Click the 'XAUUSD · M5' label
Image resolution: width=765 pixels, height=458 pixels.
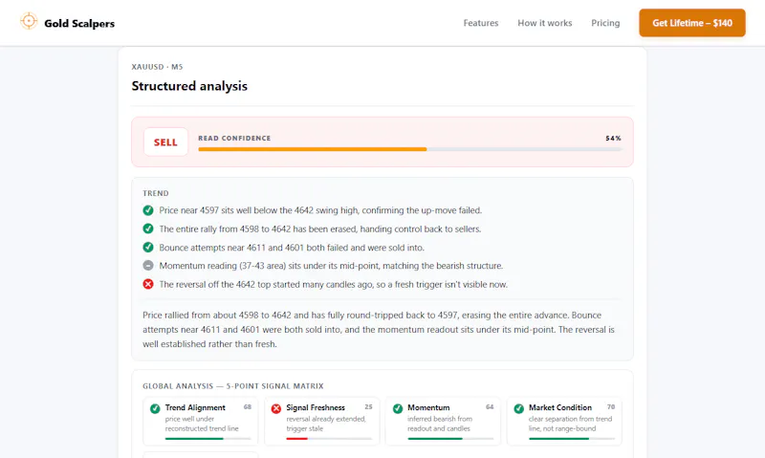coord(157,67)
